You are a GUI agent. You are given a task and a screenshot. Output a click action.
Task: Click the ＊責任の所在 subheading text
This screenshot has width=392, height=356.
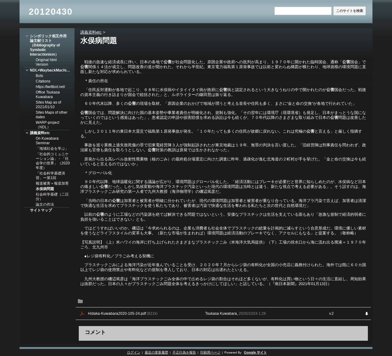click(96, 81)
